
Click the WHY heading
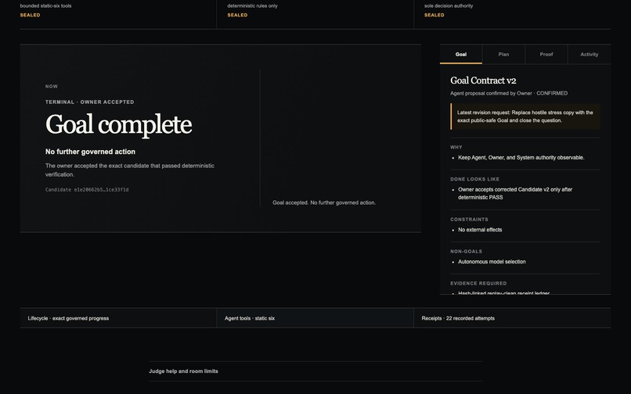[456, 147]
